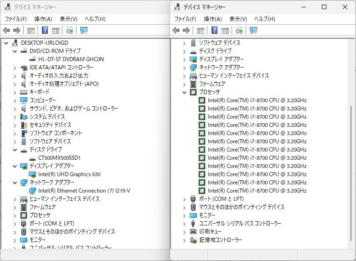
Task: Click blue Help icon in left window toolbar
Action: click(45, 30)
